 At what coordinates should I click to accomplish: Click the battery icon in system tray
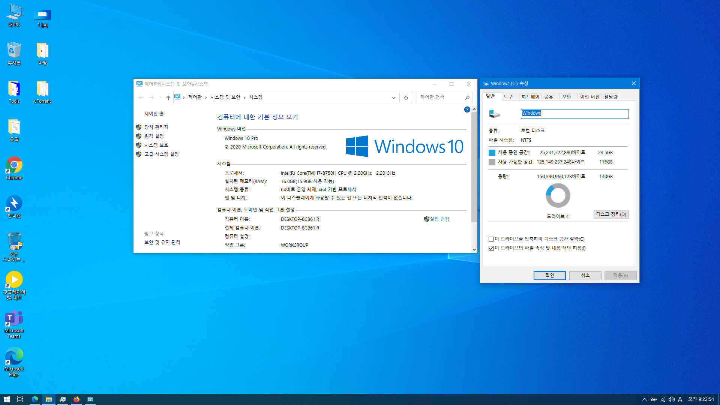(654, 399)
